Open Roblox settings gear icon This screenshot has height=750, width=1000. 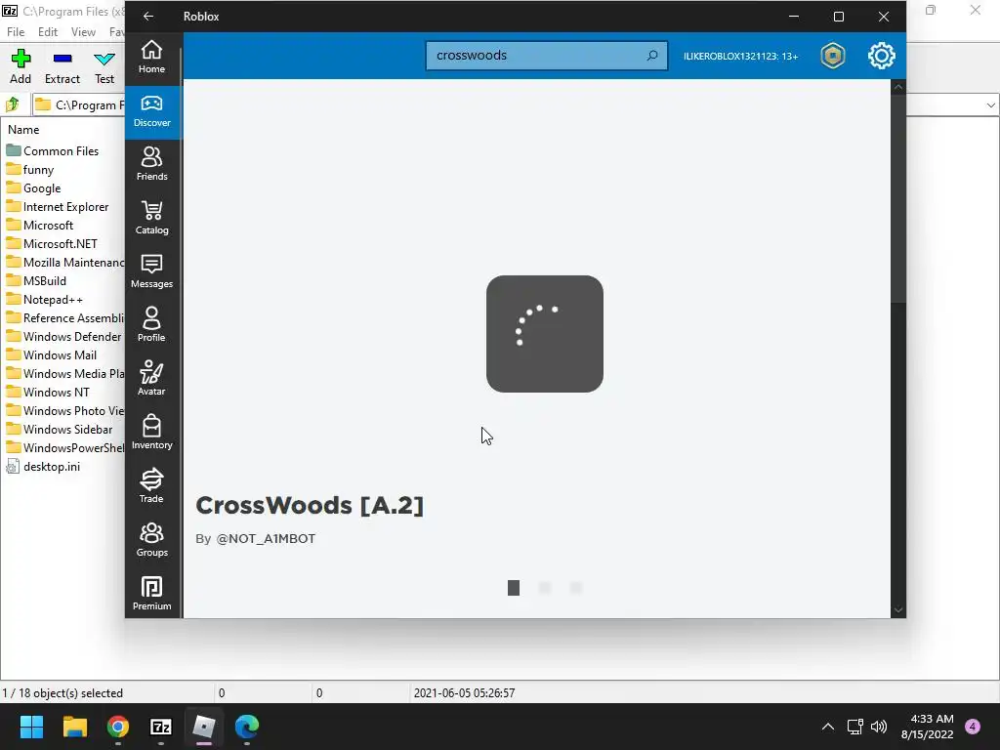(x=882, y=56)
